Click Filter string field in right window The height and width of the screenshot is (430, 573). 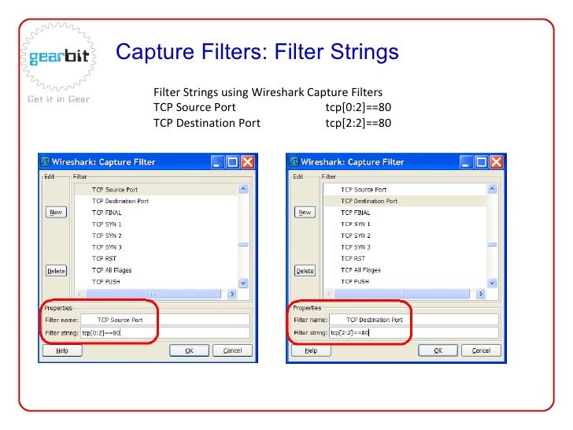pos(414,332)
